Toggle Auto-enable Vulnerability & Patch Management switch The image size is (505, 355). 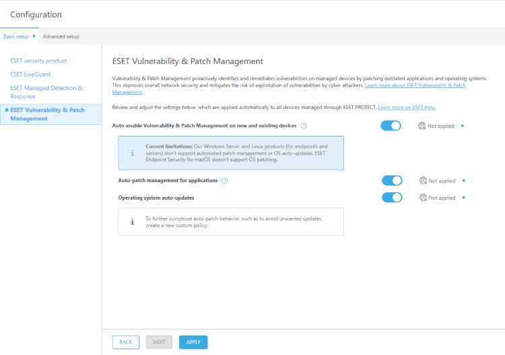point(391,126)
